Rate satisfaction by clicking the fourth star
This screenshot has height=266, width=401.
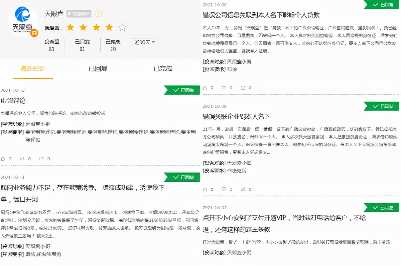(109, 27)
